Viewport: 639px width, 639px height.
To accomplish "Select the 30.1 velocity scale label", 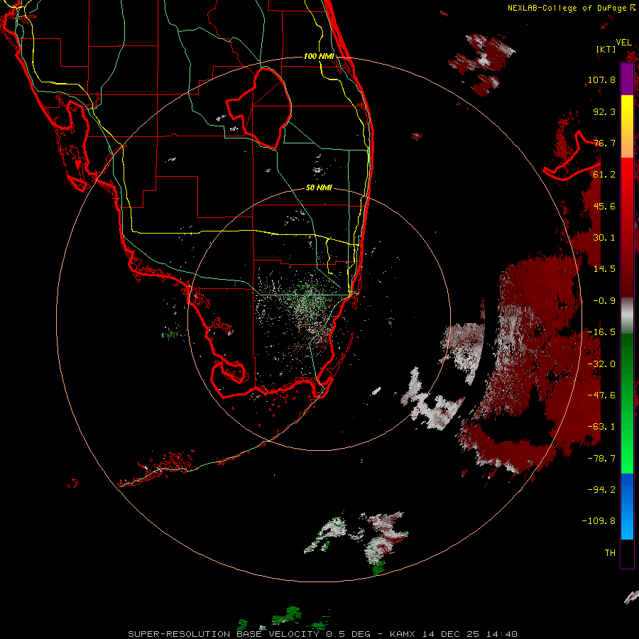I will pyautogui.click(x=604, y=238).
